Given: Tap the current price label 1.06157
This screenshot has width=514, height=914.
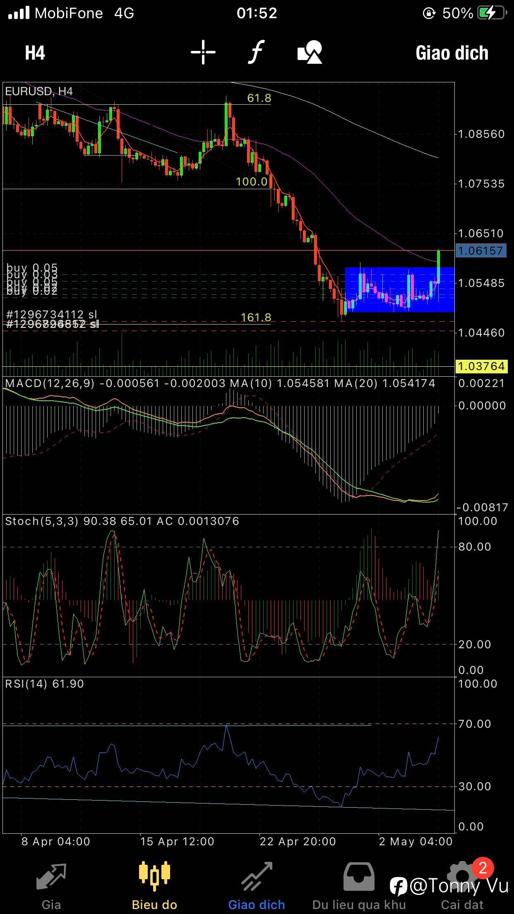Looking at the screenshot, I should (x=480, y=250).
